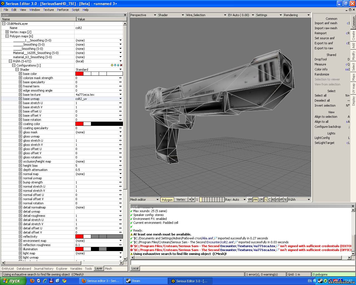
Task: Click the spinner arrows for height bias
Action: (x=120, y=166)
